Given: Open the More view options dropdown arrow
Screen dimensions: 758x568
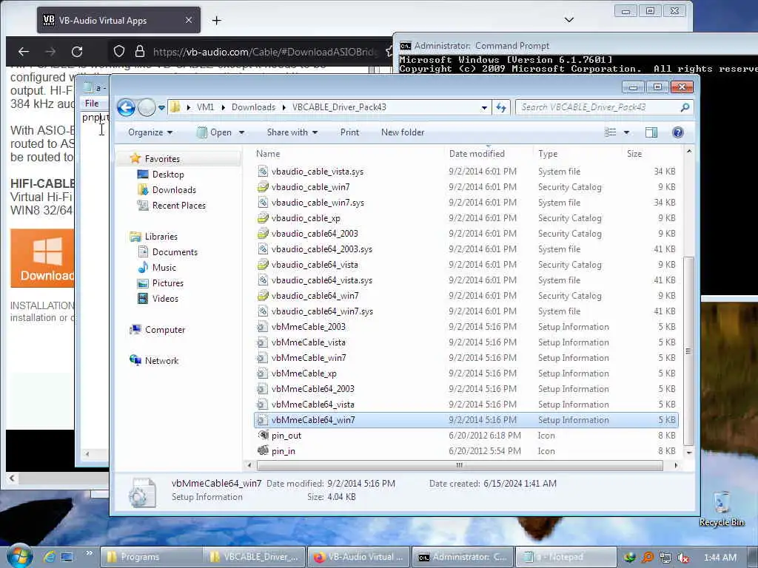Looking at the screenshot, I should pos(626,132).
